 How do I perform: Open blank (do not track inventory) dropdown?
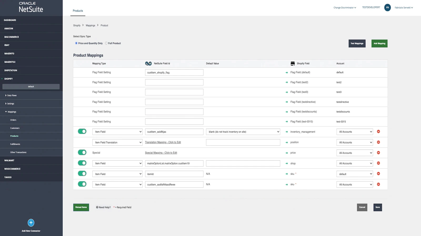point(243,132)
